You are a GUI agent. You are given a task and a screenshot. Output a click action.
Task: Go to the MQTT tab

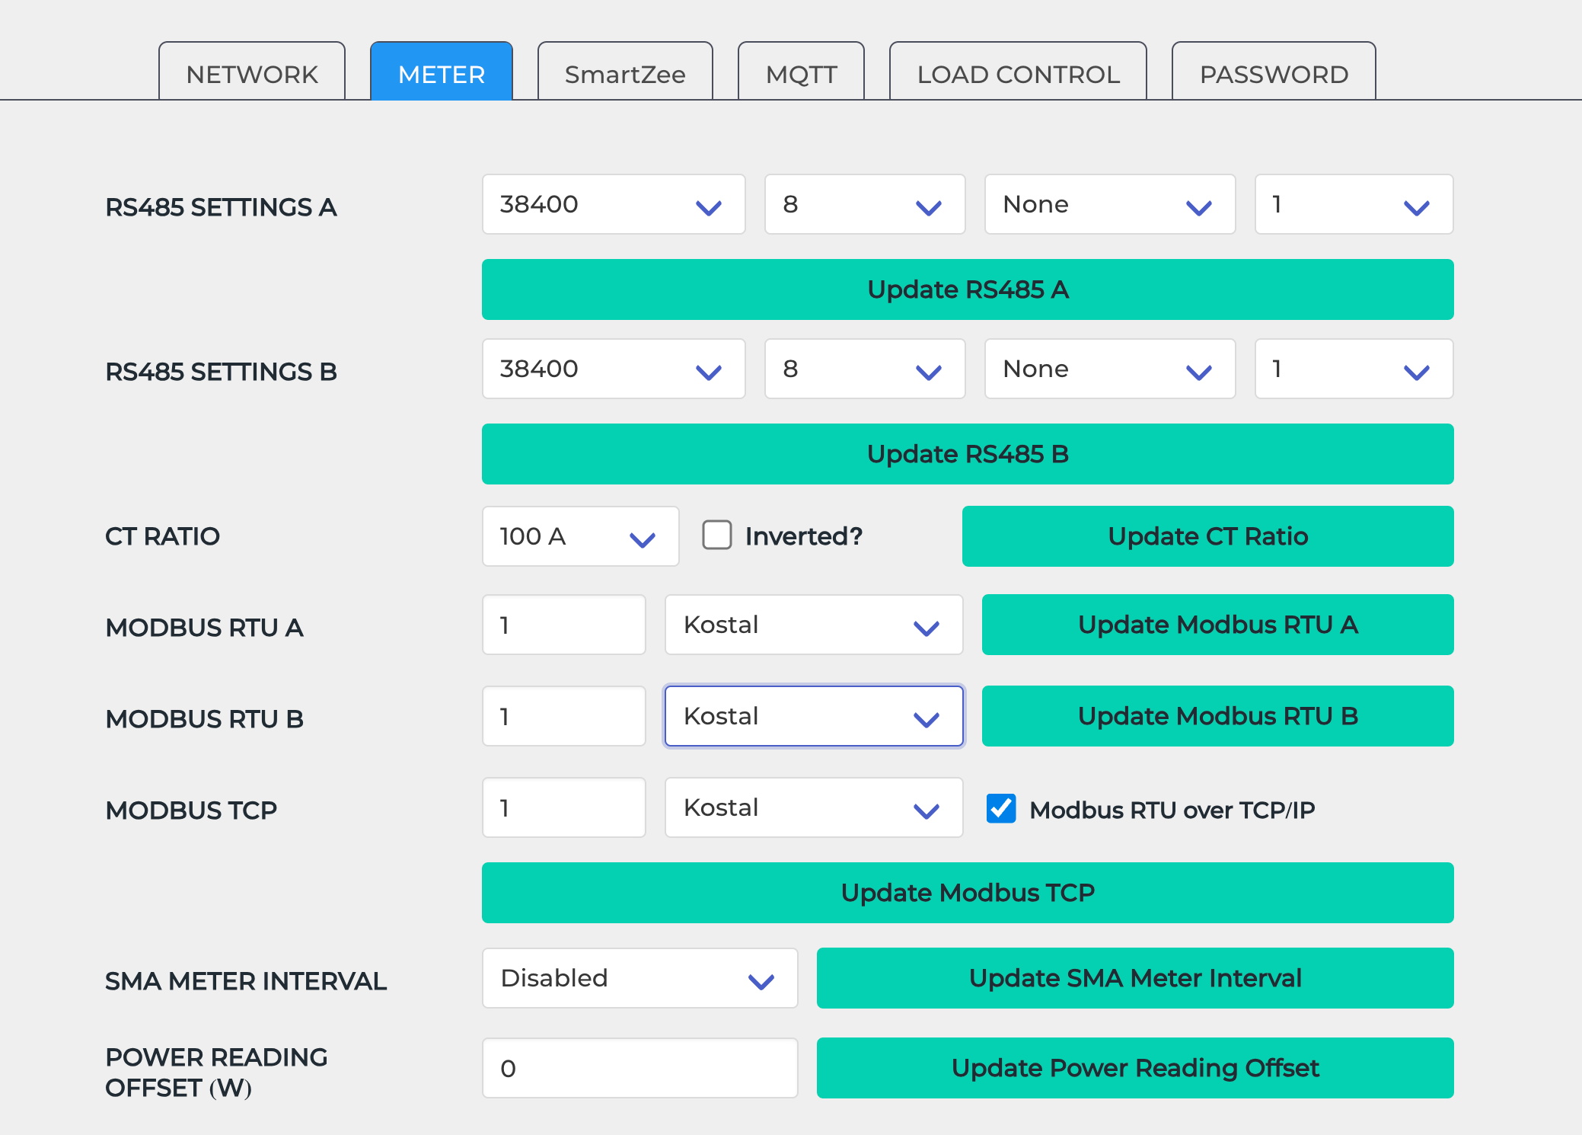(801, 74)
